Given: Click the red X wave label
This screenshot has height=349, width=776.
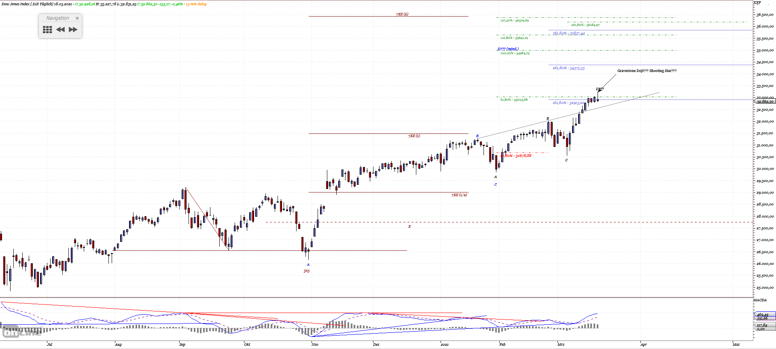Looking at the screenshot, I should click(409, 226).
